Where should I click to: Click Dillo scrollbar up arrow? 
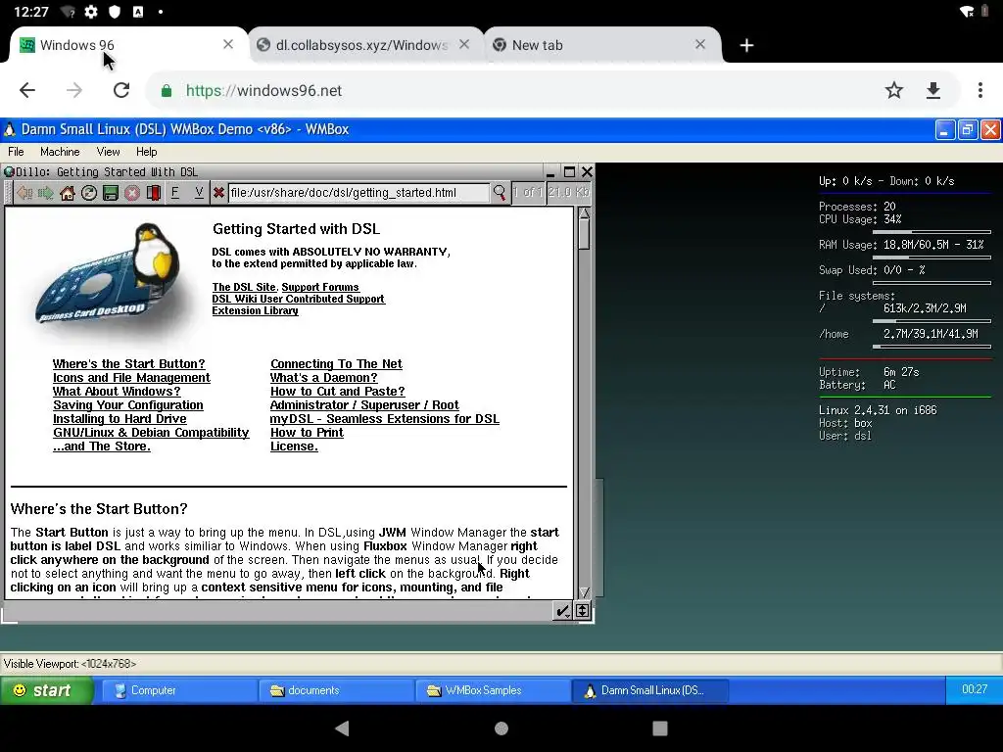click(x=584, y=212)
